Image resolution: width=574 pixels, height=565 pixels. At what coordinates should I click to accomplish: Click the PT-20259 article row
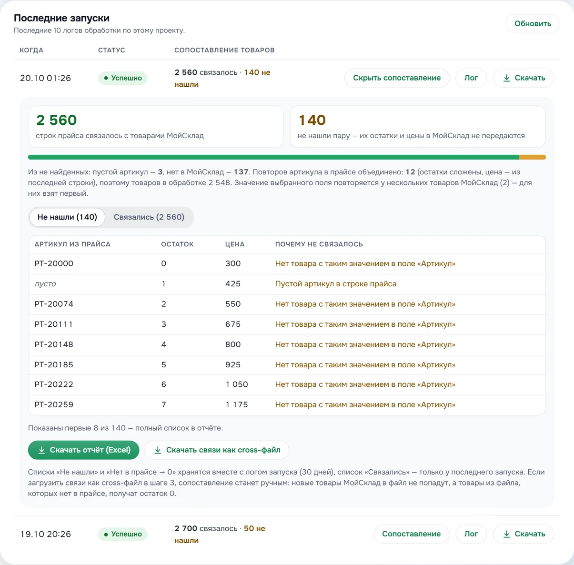click(x=287, y=405)
